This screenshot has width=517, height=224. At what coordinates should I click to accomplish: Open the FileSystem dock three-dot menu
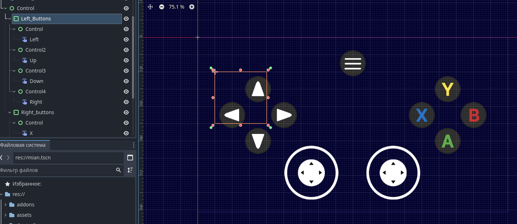tap(134, 145)
